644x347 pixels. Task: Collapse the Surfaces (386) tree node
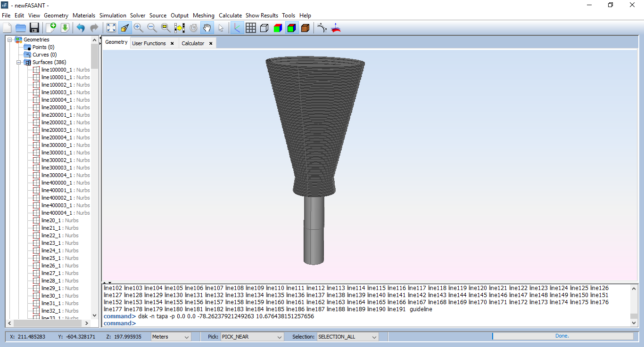coord(19,62)
